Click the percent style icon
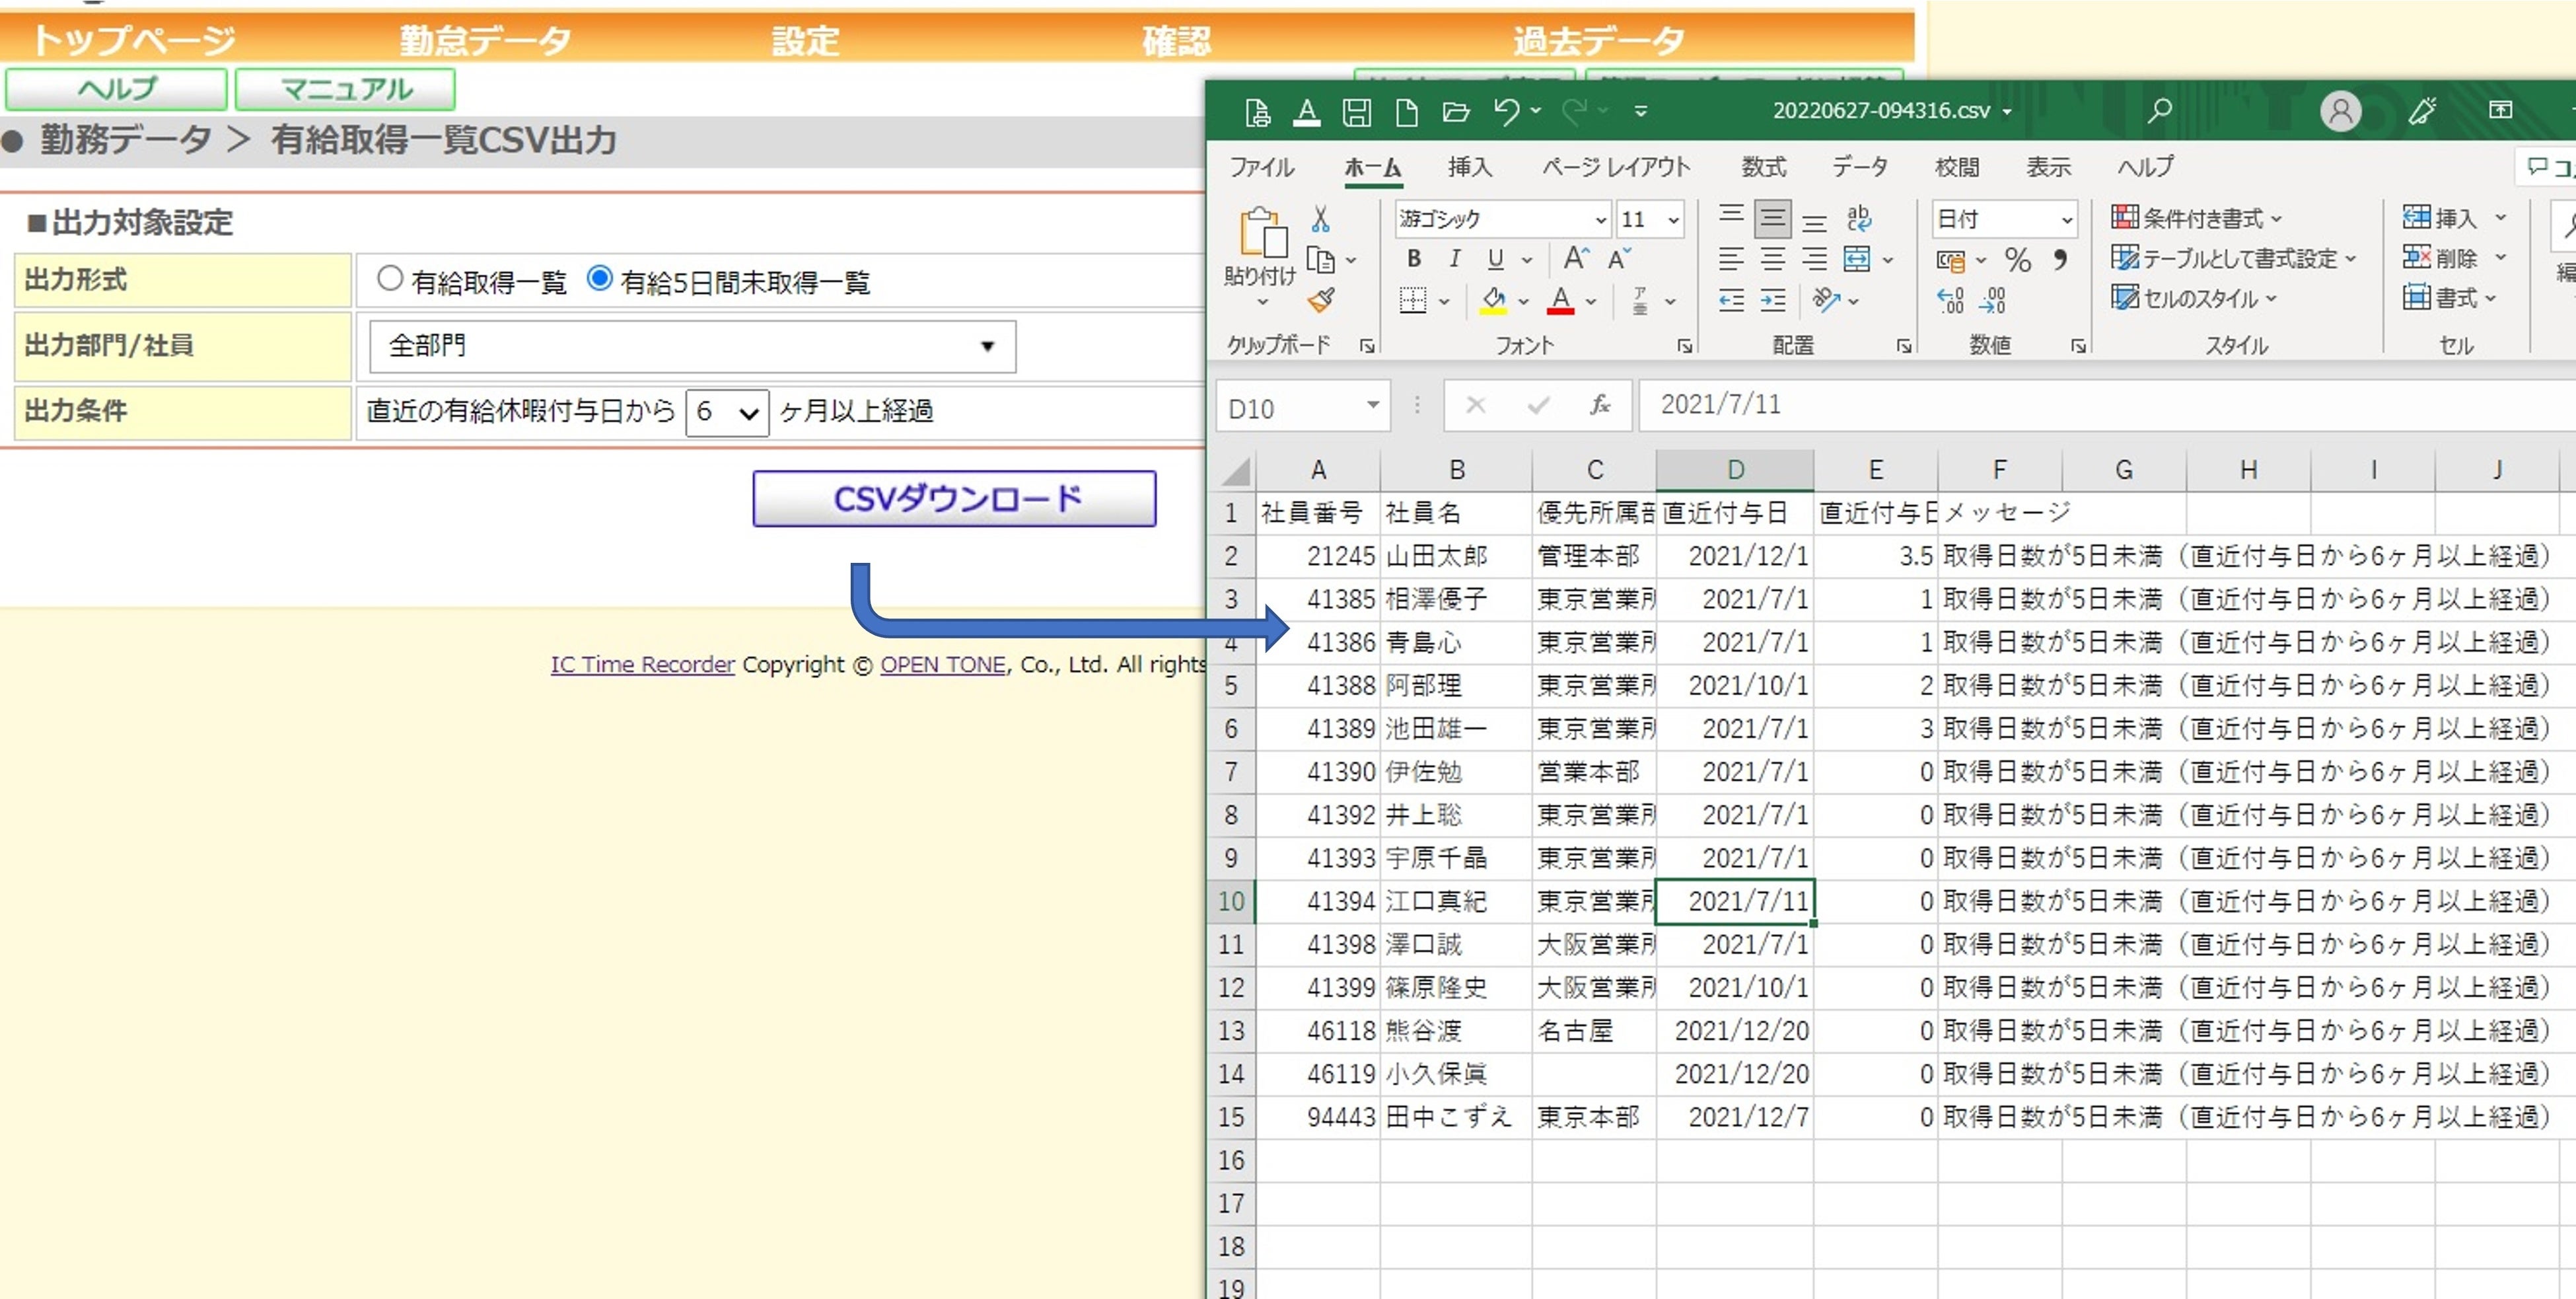Image resolution: width=2576 pixels, height=1299 pixels. pos(2017,261)
